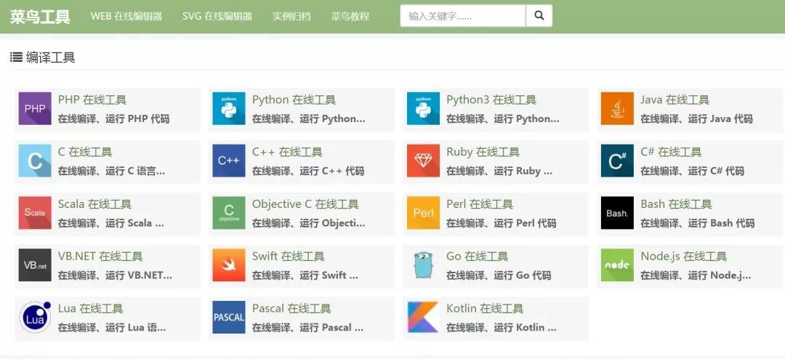Image resolution: width=785 pixels, height=359 pixels.
Task: Open the Ruby 在线工具 link
Action: click(x=483, y=152)
